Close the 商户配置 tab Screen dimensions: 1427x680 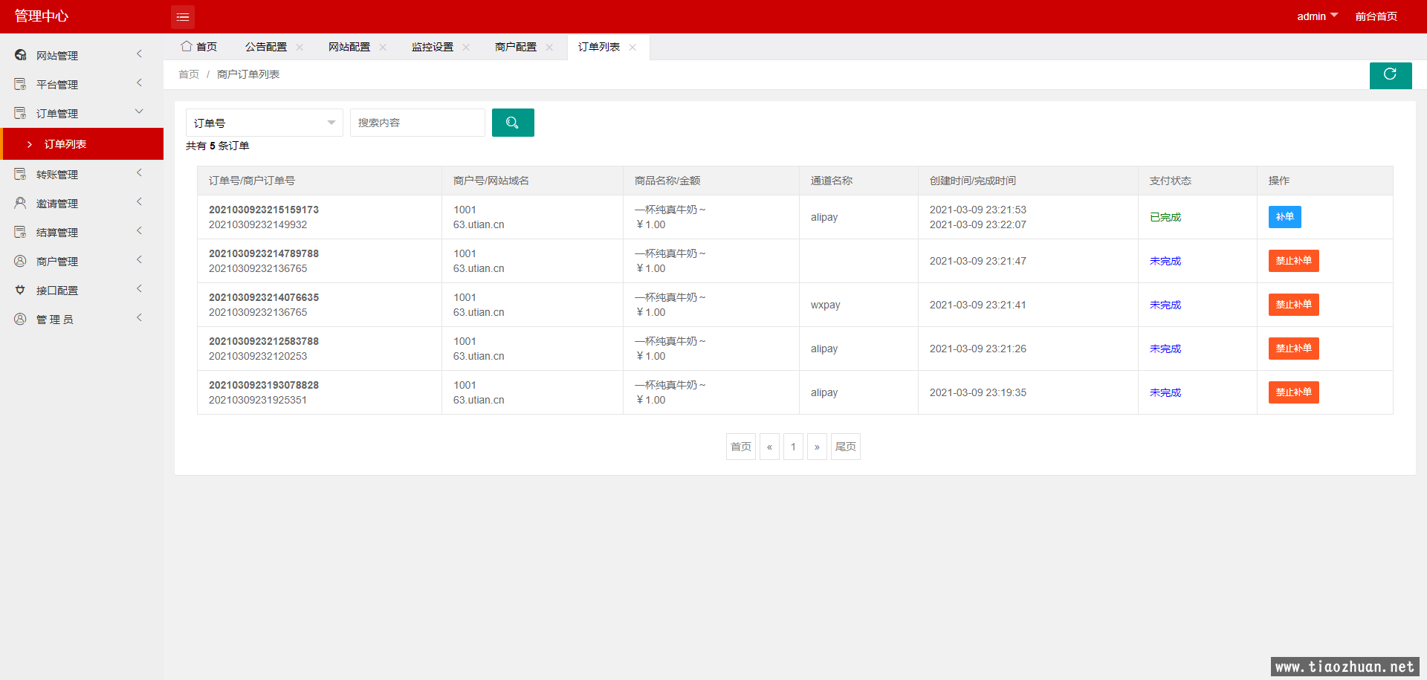tap(549, 47)
